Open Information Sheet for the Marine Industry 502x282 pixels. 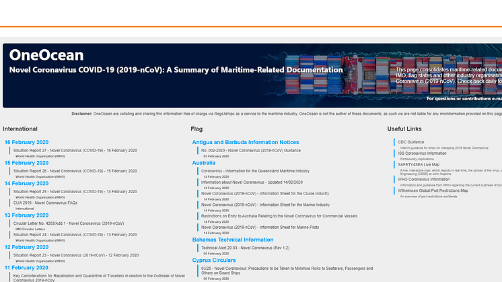click(x=265, y=205)
